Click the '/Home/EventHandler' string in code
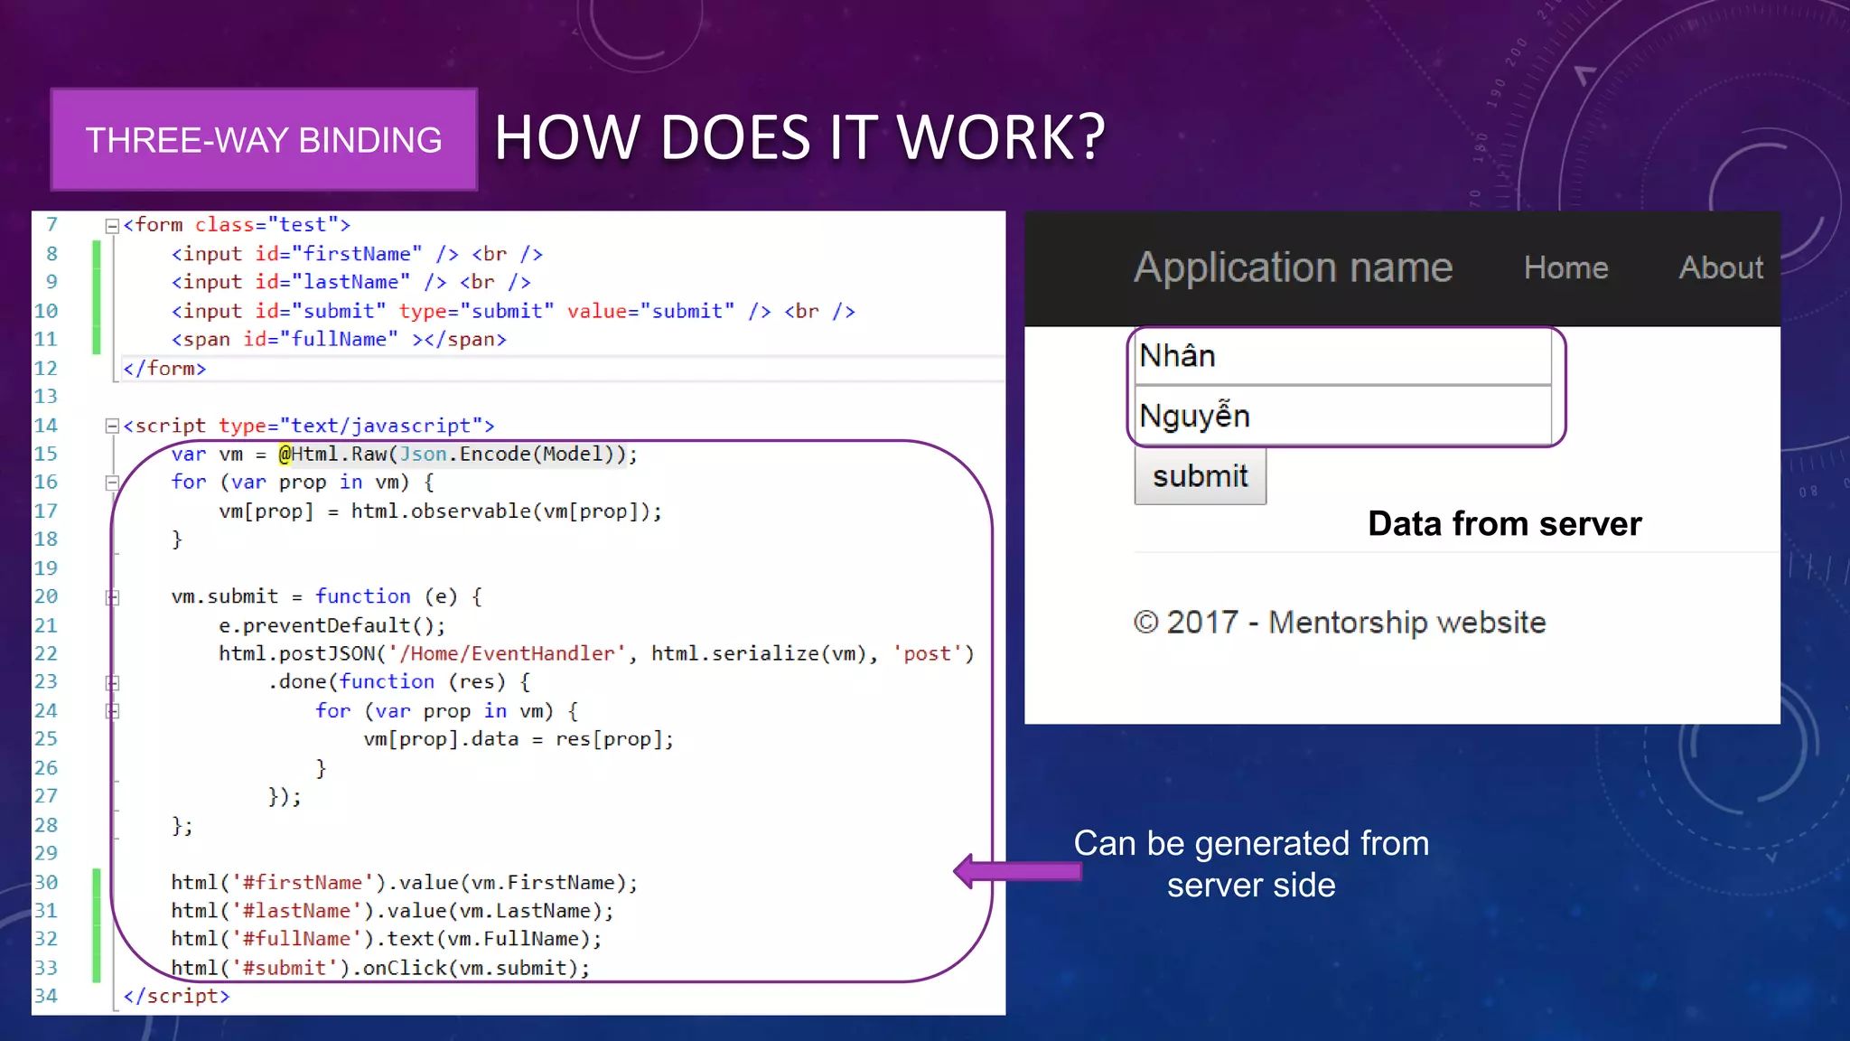This screenshot has height=1041, width=1850. point(507,653)
